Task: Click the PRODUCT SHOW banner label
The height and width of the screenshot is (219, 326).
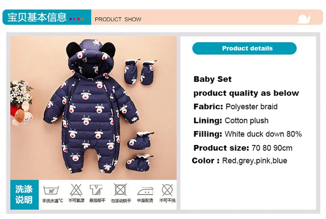Action: click(x=118, y=19)
